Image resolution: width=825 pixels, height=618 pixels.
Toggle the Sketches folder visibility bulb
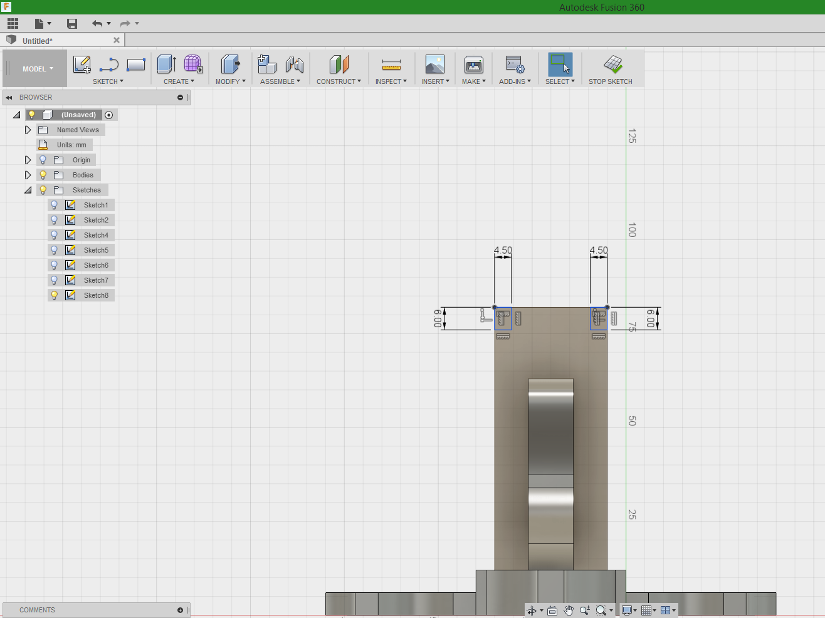43,190
